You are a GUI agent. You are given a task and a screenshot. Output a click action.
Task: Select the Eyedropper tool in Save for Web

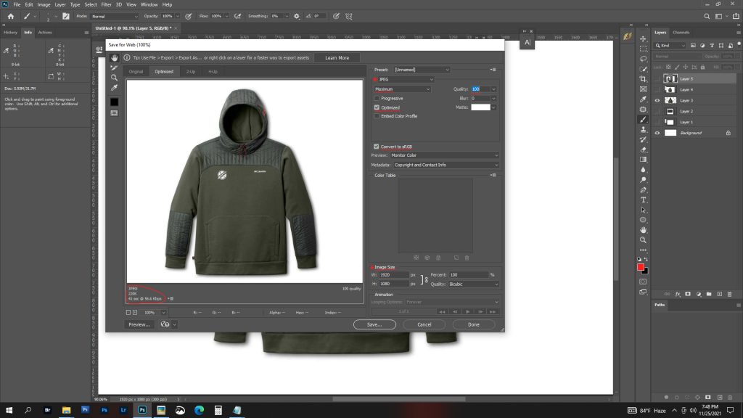click(114, 88)
